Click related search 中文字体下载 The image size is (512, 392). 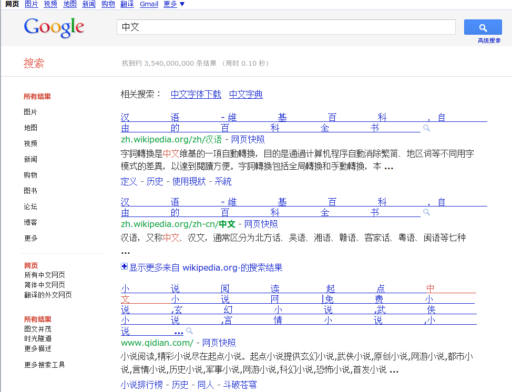point(196,95)
